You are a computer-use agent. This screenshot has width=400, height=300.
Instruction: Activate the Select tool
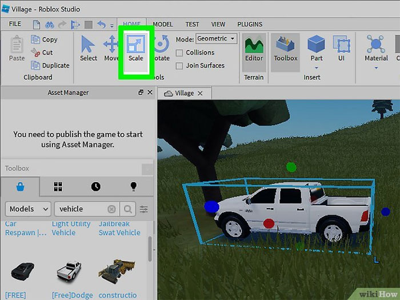click(88, 49)
